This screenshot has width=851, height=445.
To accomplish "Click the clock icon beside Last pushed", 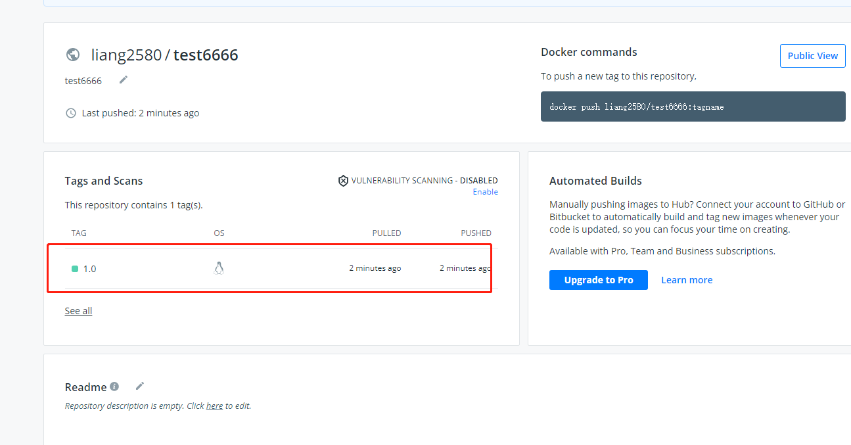I will point(71,113).
